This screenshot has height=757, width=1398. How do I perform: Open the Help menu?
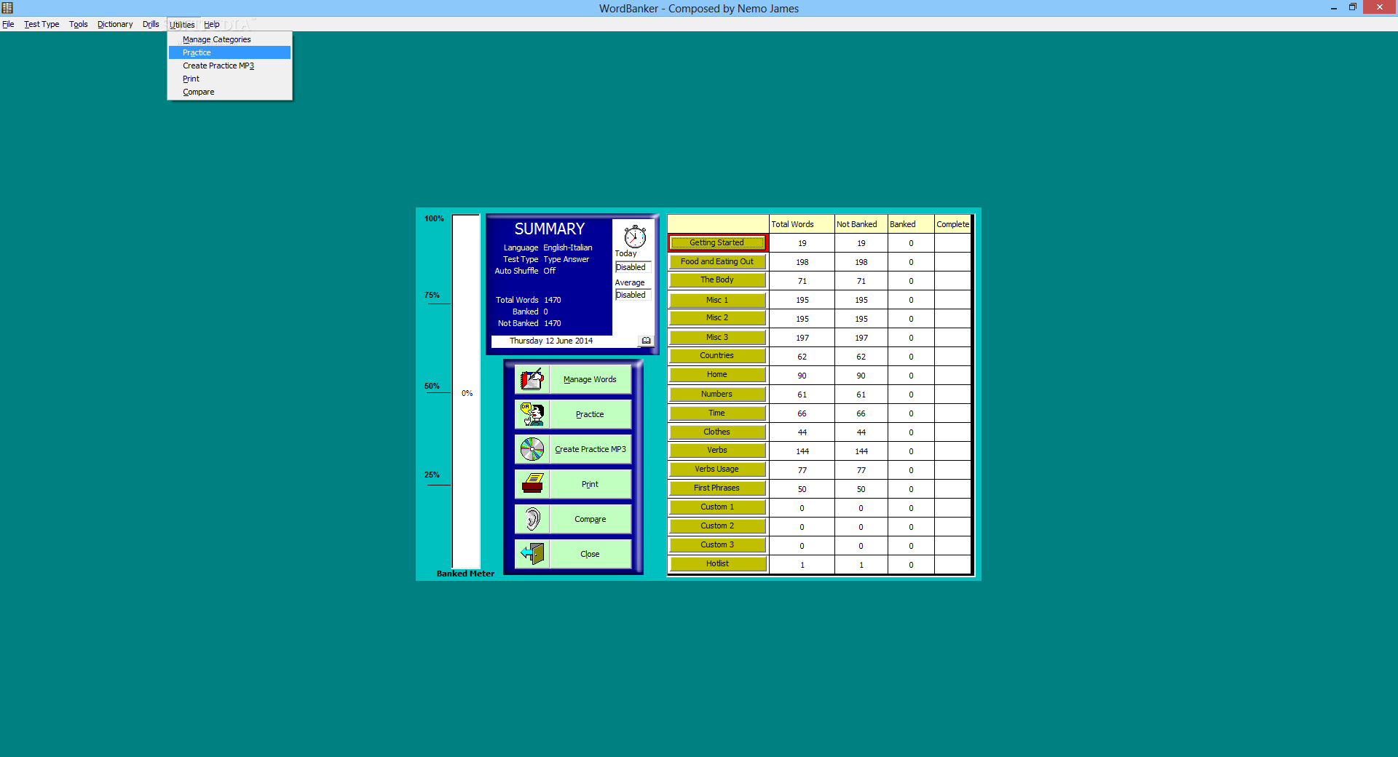(x=212, y=24)
